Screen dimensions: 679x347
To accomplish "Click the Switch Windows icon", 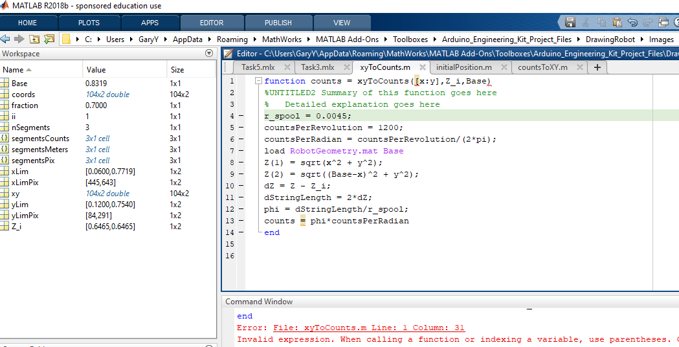I will 663,23.
